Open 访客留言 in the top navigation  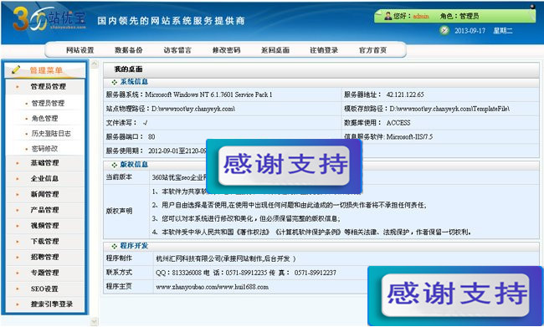[177, 50]
